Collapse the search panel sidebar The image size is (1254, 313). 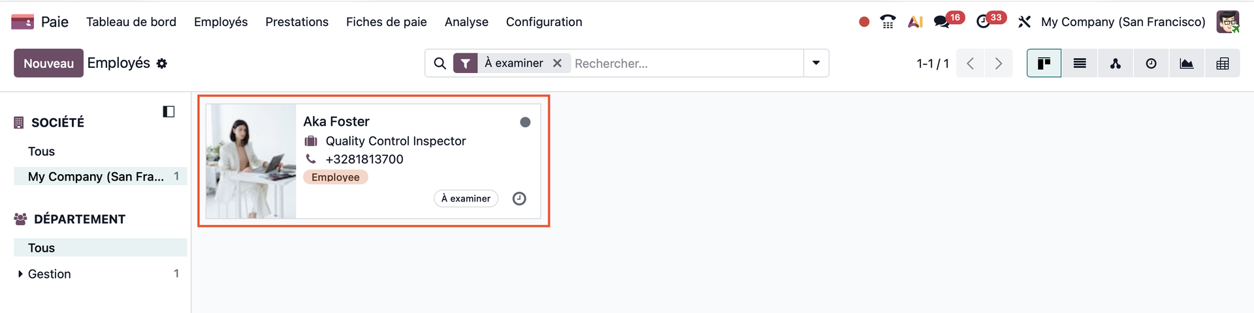[169, 112]
